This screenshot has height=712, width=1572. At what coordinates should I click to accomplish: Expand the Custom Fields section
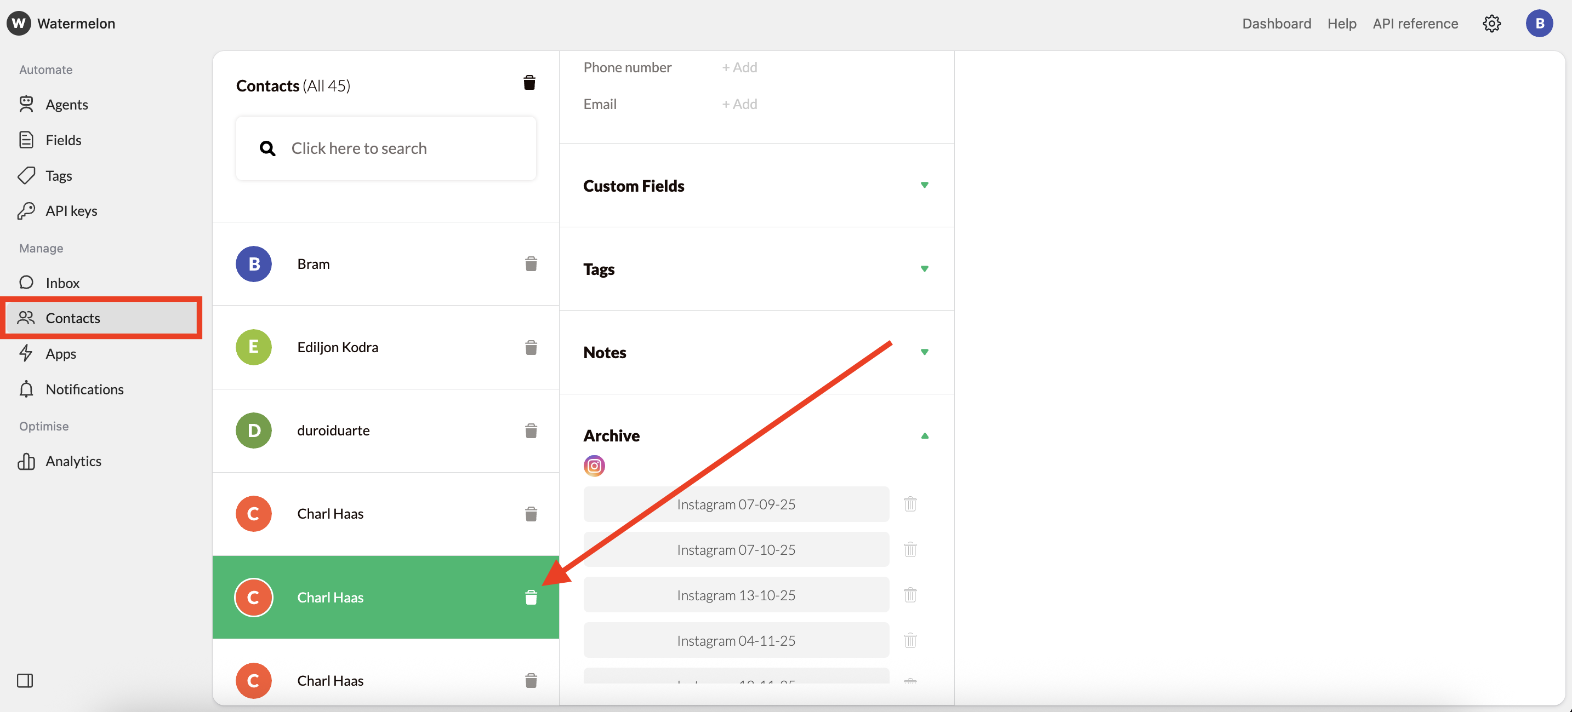(x=924, y=185)
